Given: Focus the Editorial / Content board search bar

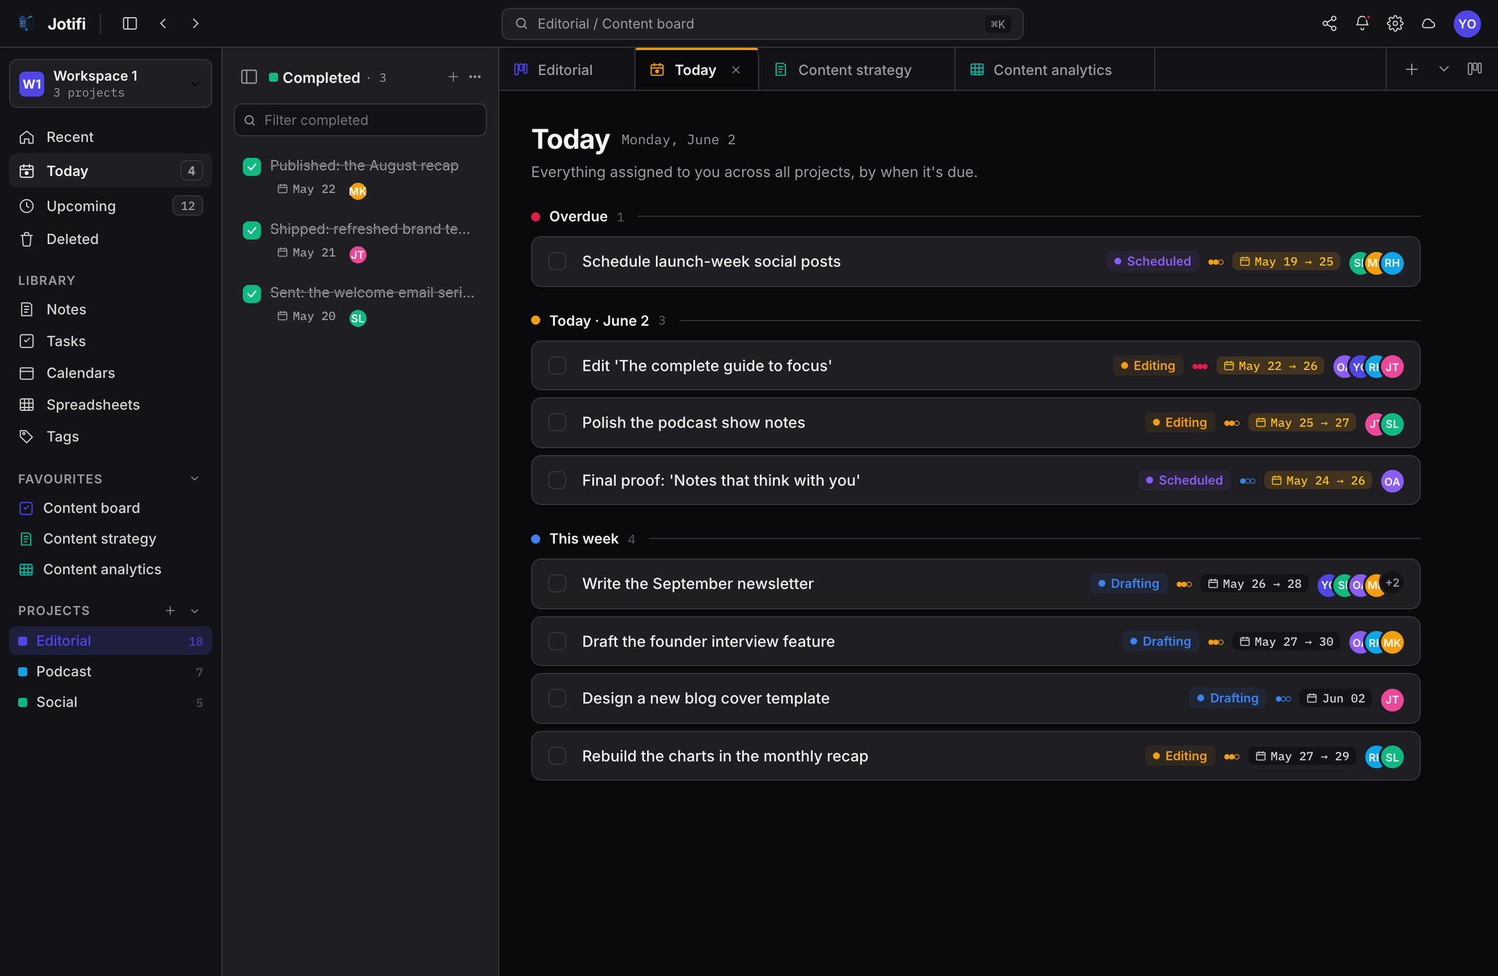Looking at the screenshot, I should click(x=762, y=24).
